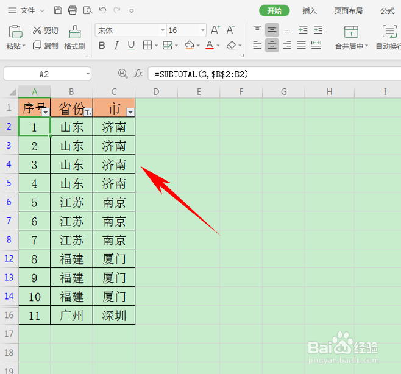
Task: Align text to top
Action: (257, 30)
